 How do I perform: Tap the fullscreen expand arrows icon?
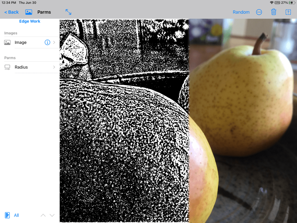pos(68,12)
